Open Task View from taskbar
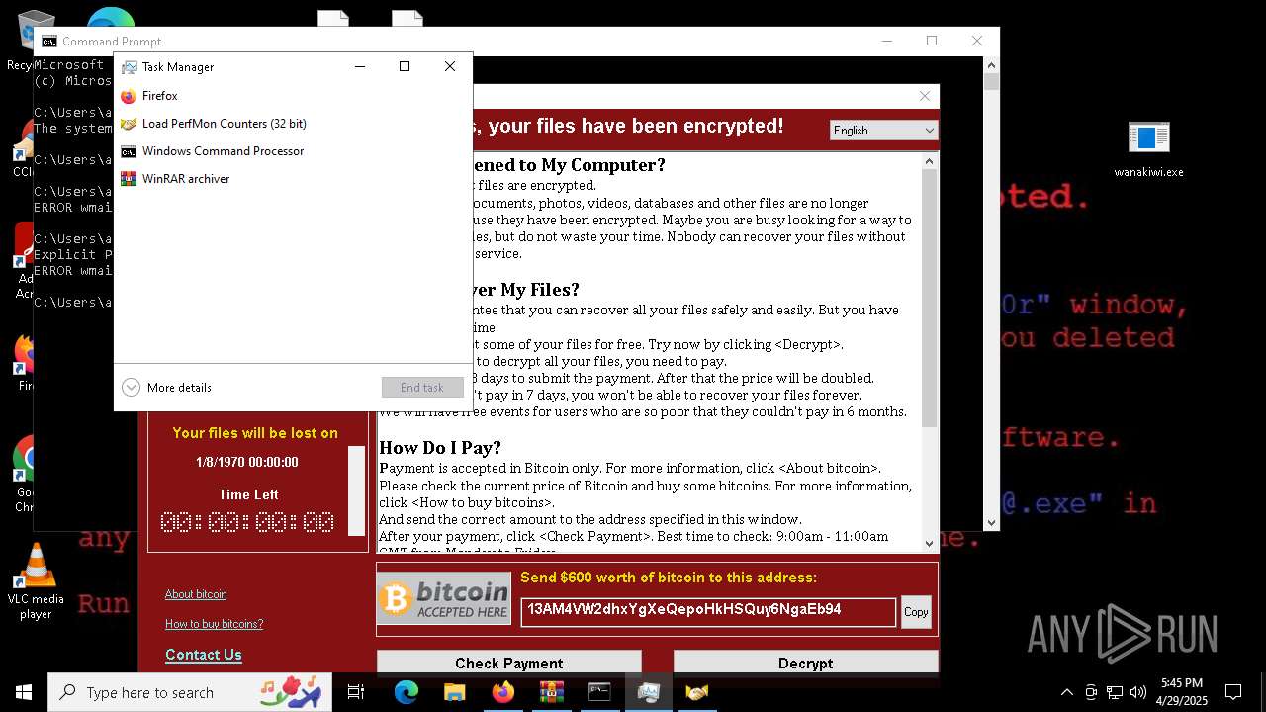 pyautogui.click(x=356, y=692)
